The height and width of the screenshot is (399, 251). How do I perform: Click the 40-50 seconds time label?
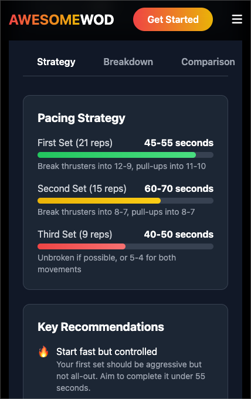[179, 234]
